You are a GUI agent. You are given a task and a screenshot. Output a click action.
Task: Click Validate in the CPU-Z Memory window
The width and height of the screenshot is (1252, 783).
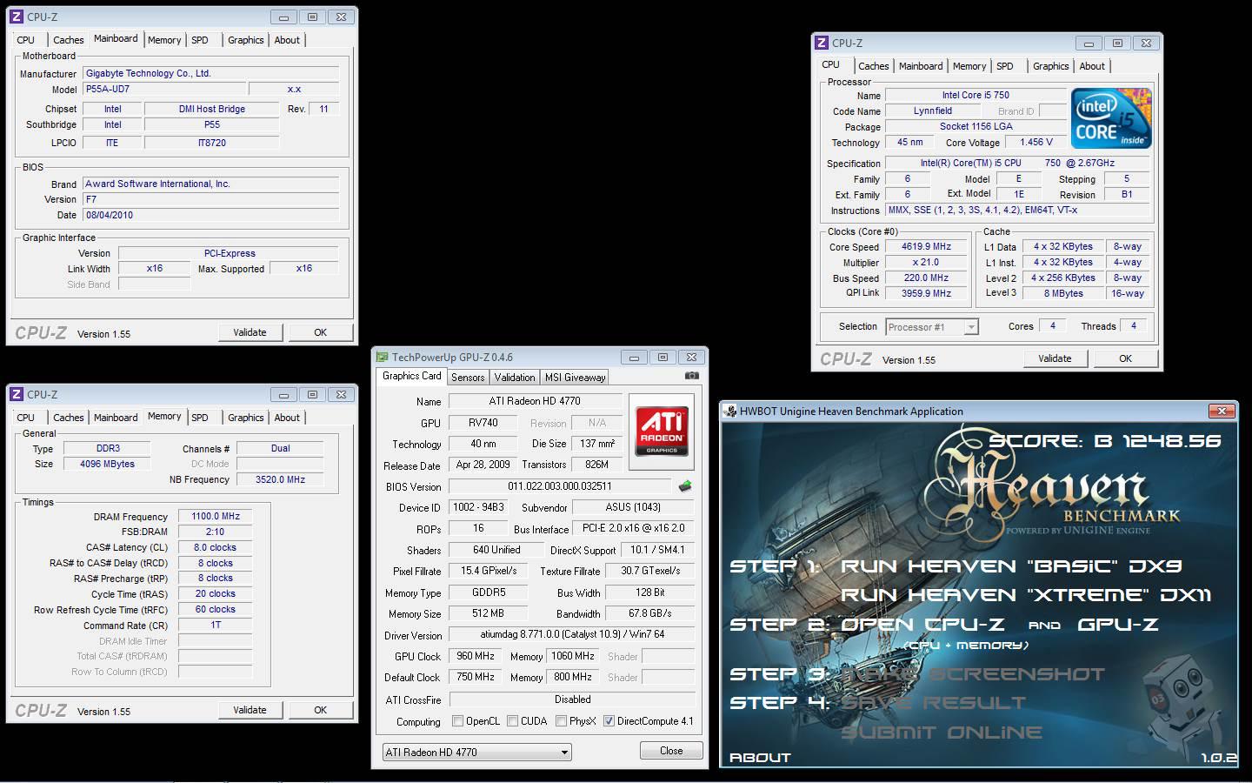(250, 710)
